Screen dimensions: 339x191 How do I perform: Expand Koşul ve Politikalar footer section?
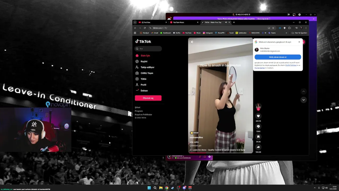(x=143, y=114)
